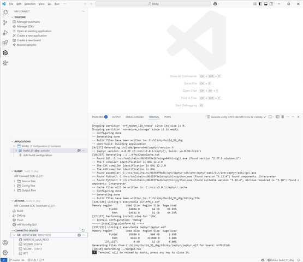This screenshot has height=262, width=303.
Task: Click the Copilot icon in title bar
Action: [215, 4]
